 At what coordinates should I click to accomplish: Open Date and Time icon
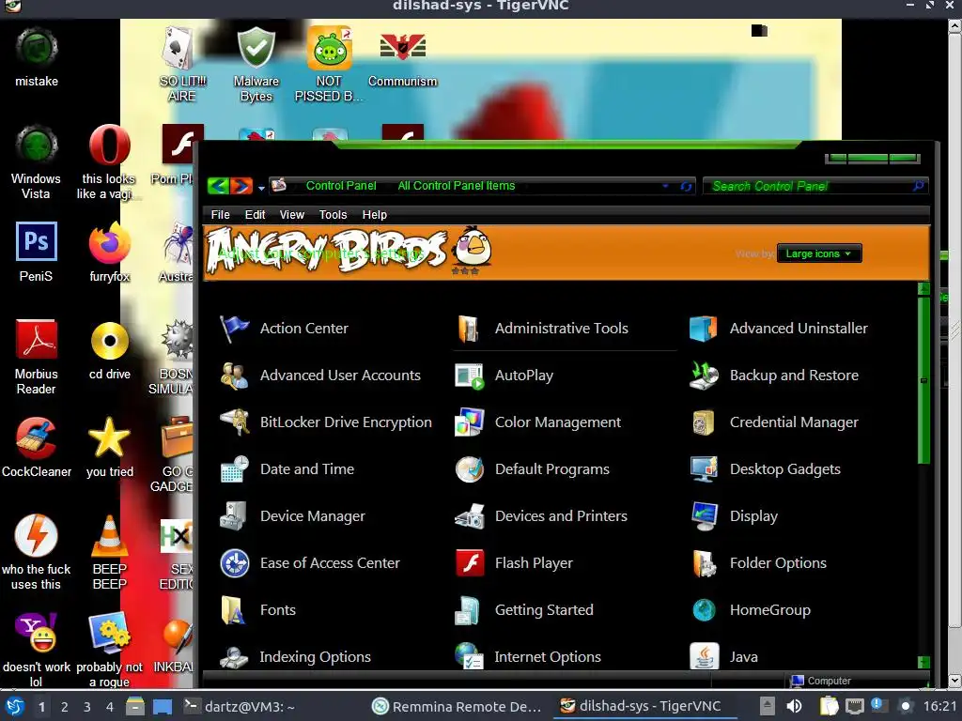(234, 469)
